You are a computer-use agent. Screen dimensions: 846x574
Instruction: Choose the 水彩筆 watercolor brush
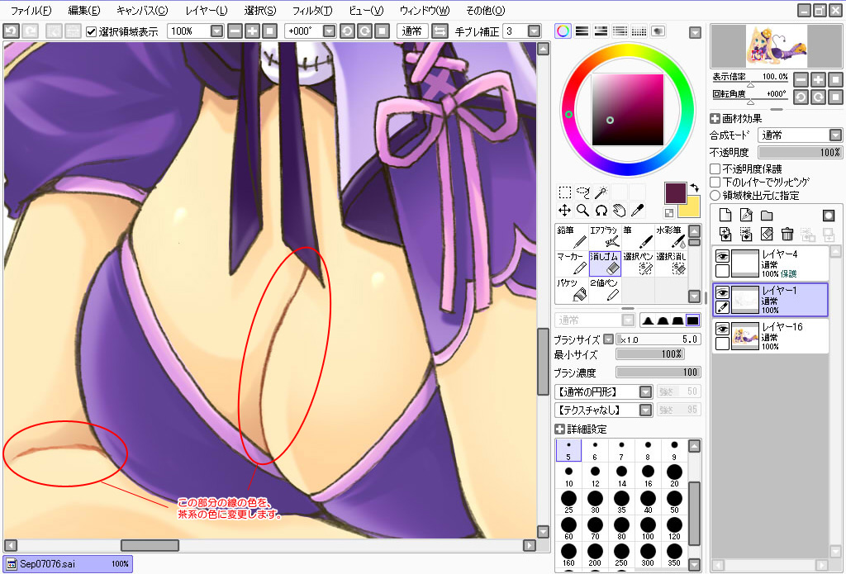671,237
